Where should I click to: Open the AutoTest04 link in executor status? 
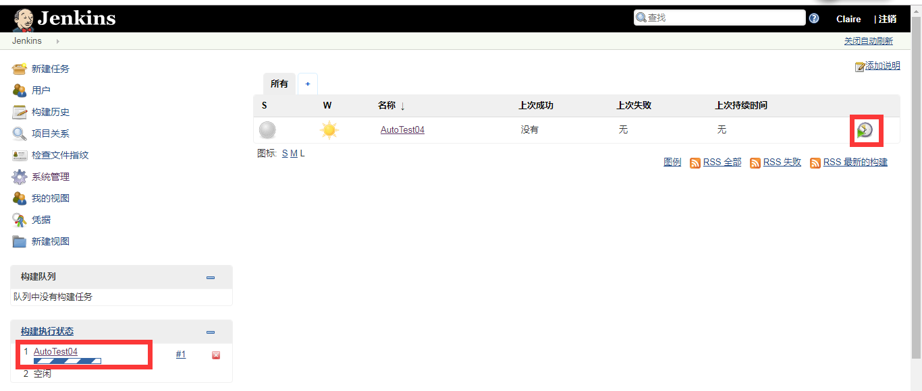[55, 352]
